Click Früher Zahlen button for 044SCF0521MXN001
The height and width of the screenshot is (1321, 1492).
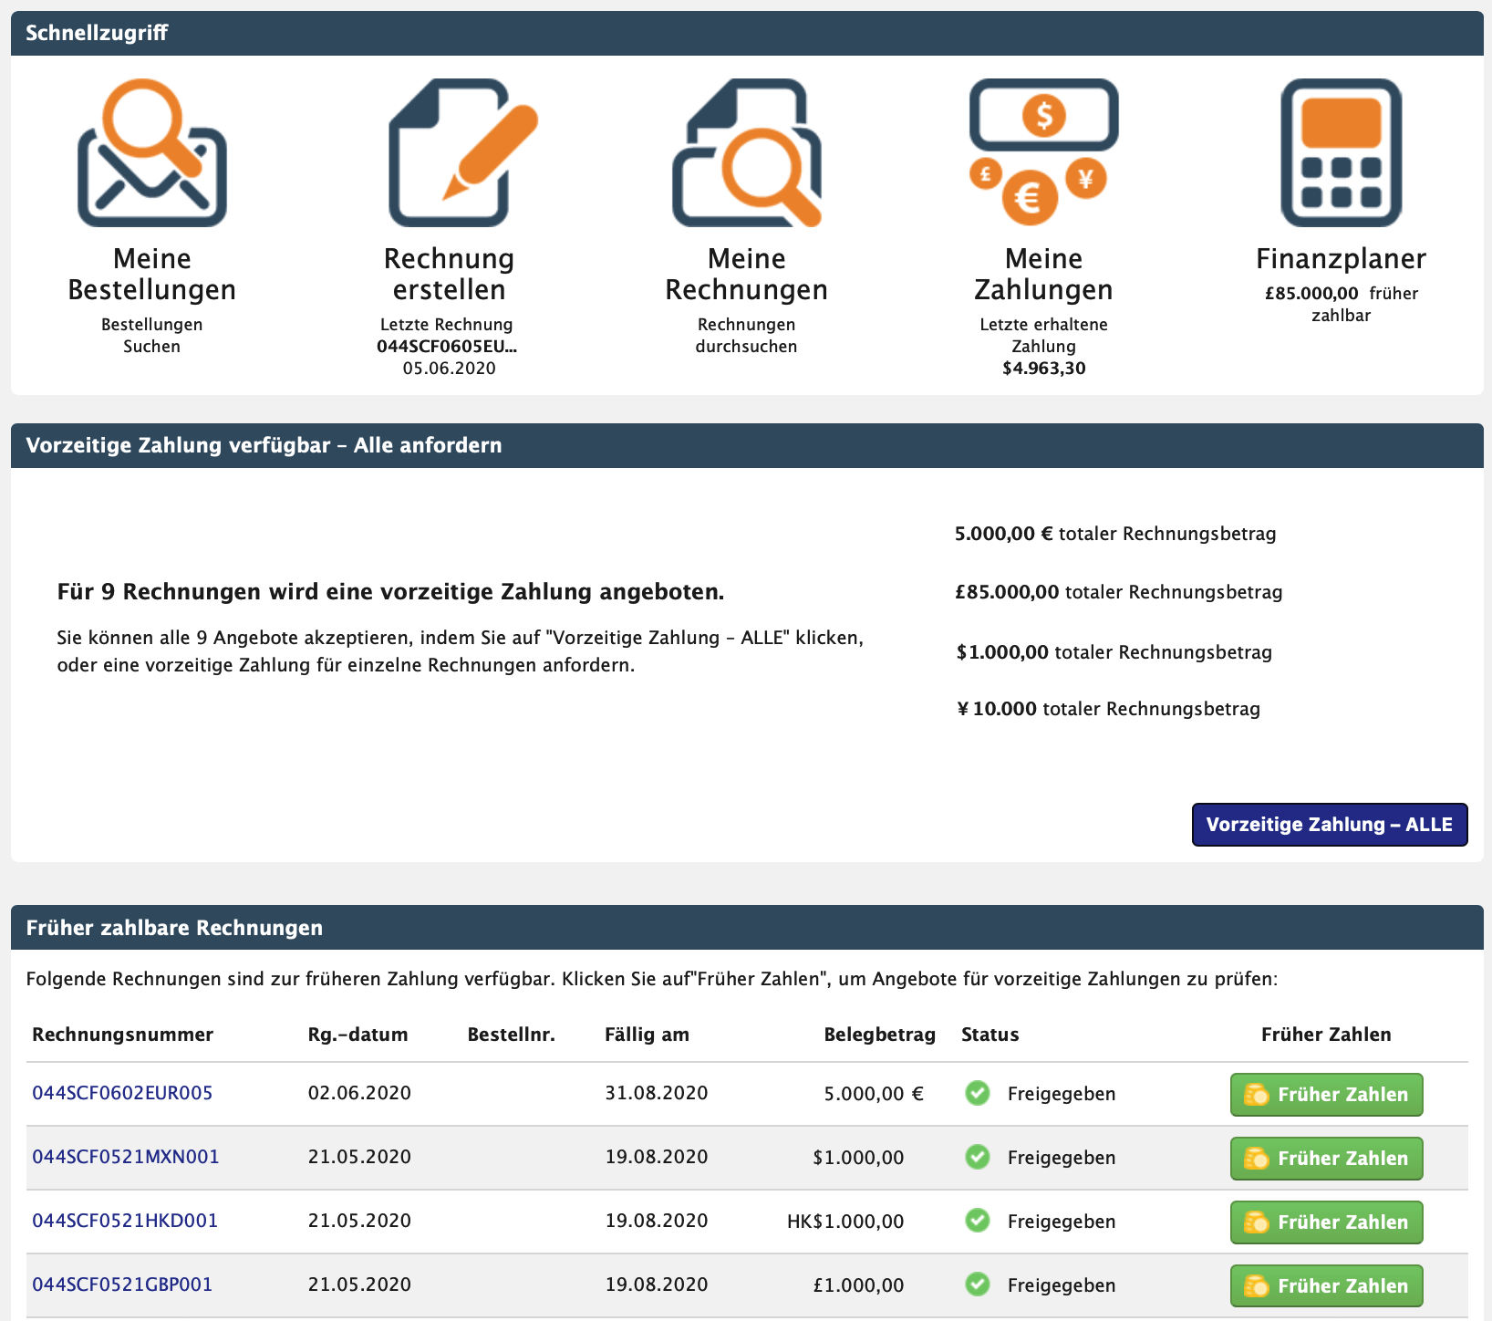[1326, 1158]
